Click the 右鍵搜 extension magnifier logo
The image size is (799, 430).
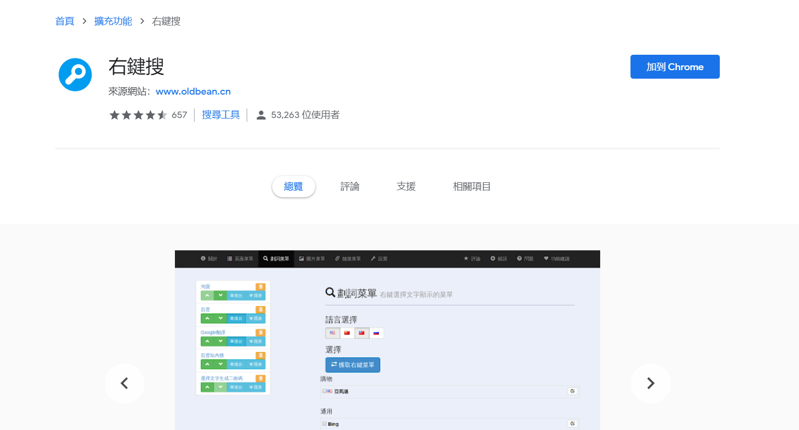pyautogui.click(x=75, y=74)
